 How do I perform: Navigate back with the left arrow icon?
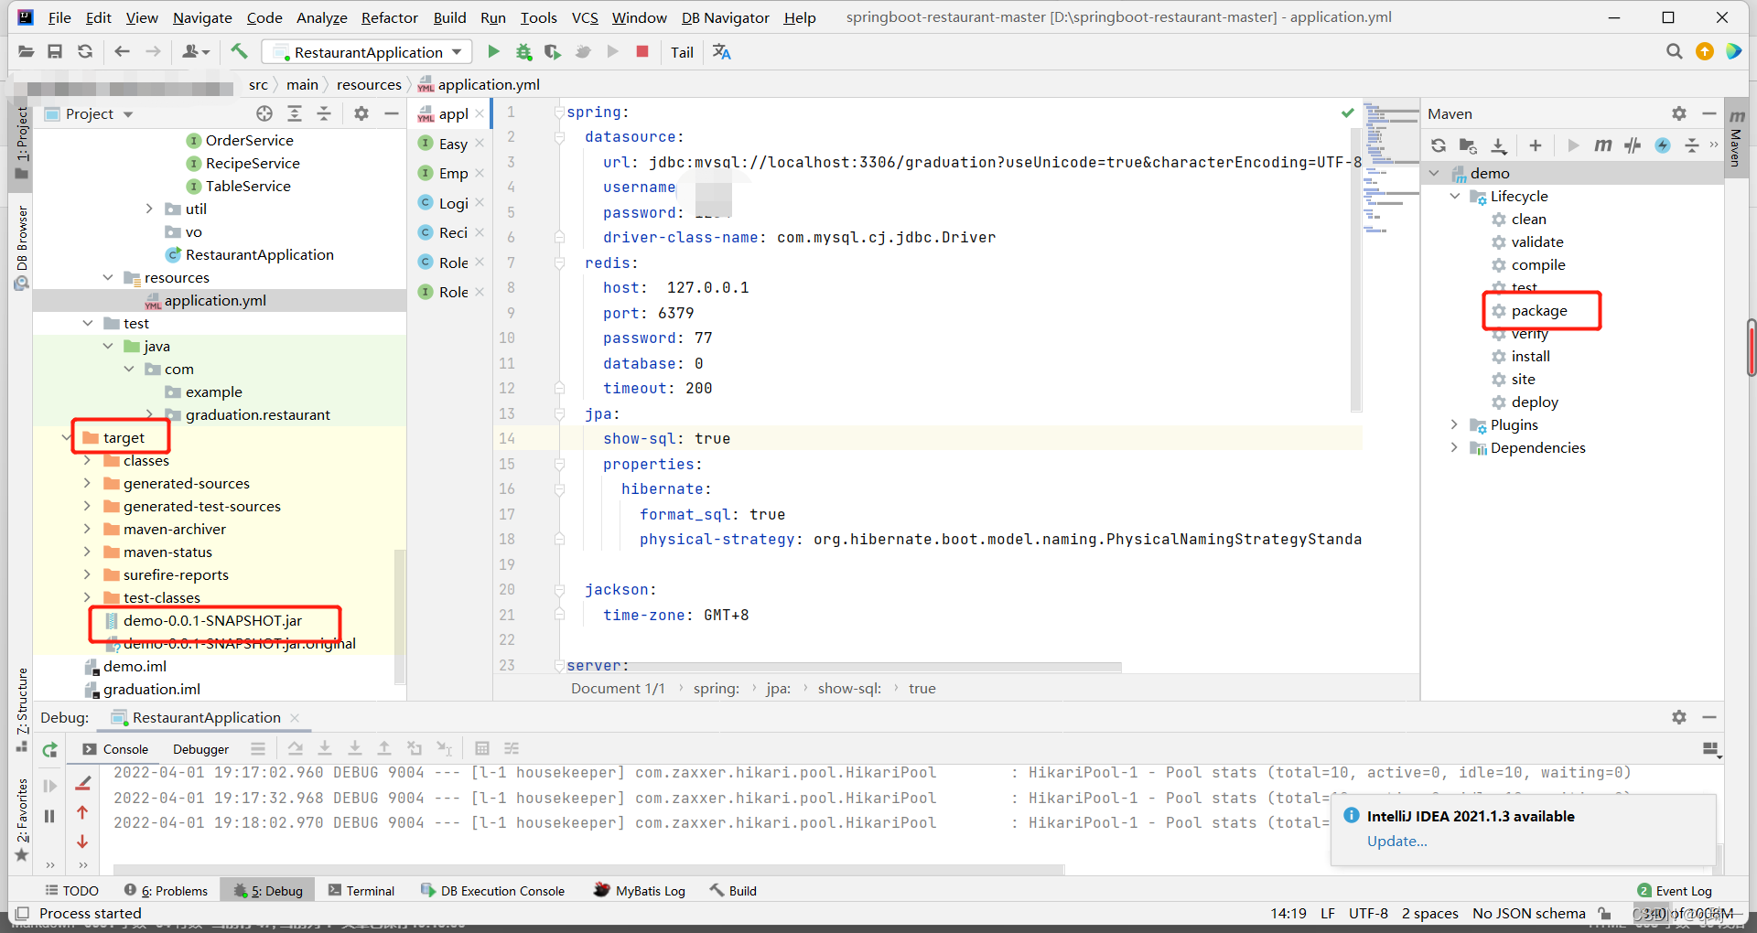pos(122,52)
